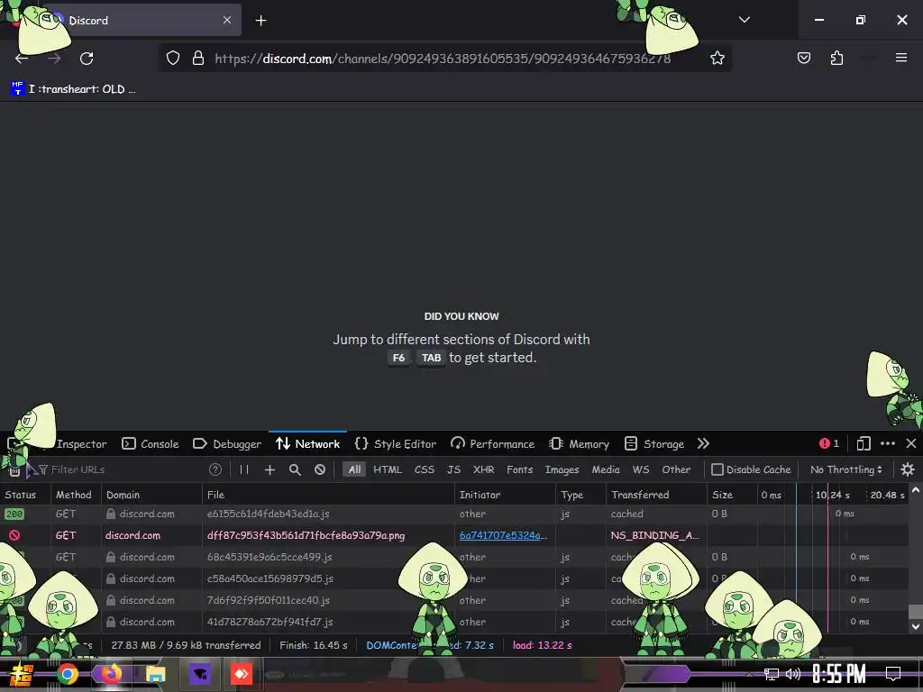
Task: Add a new request with the plus icon
Action: click(x=270, y=469)
